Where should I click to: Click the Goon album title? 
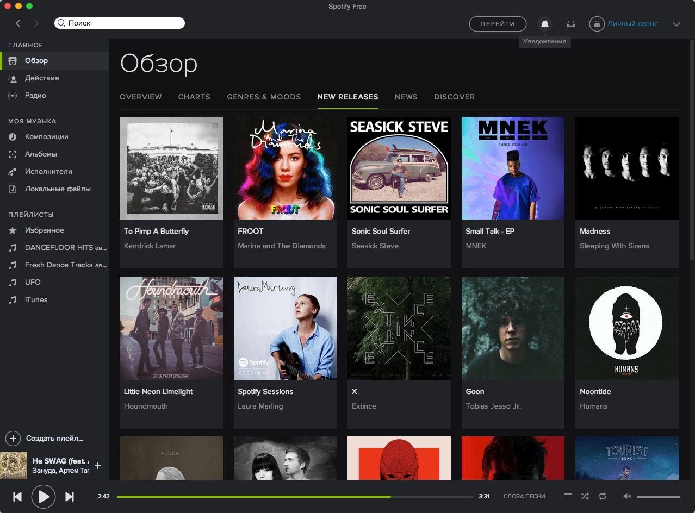pyautogui.click(x=475, y=391)
